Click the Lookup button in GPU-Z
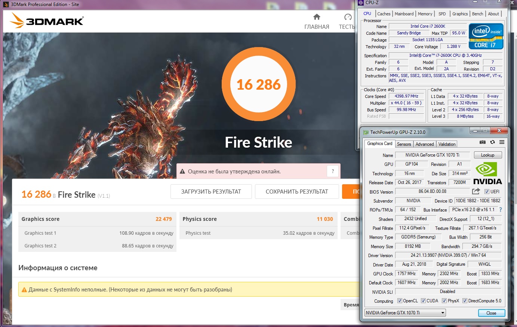Screen dimensions: 517x327 pyautogui.click(x=487, y=155)
